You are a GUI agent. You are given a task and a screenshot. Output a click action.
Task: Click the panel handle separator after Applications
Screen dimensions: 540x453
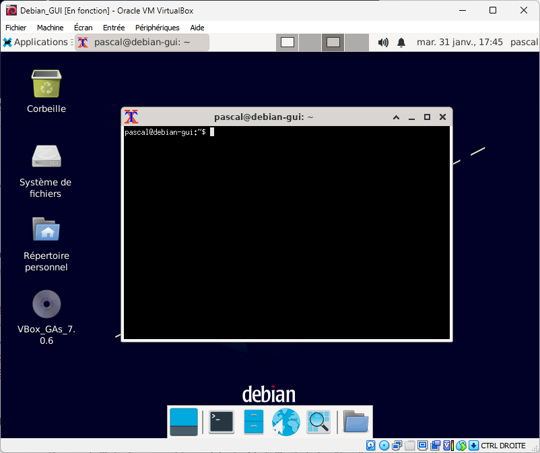[72, 42]
